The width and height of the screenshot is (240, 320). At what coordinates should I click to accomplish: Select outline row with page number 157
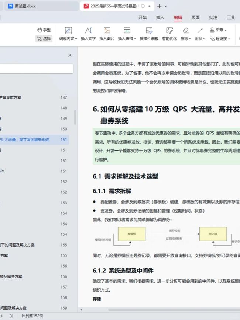pos(34,287)
